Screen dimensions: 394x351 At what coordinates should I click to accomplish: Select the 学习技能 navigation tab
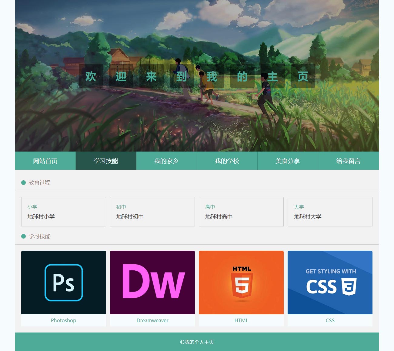[106, 161]
